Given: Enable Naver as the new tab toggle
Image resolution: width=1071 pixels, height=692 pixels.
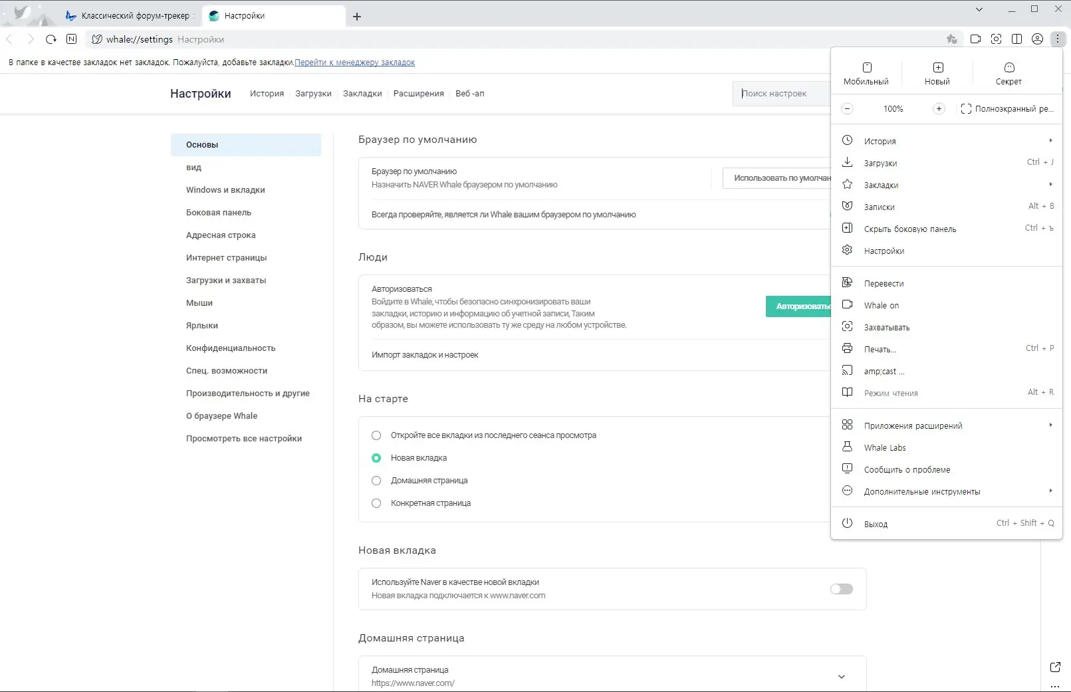Looking at the screenshot, I should coord(841,589).
